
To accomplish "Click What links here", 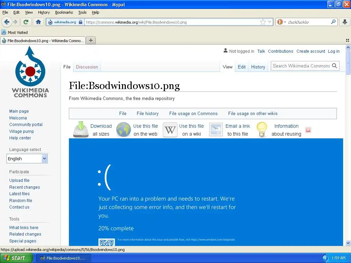I will click(24, 227).
